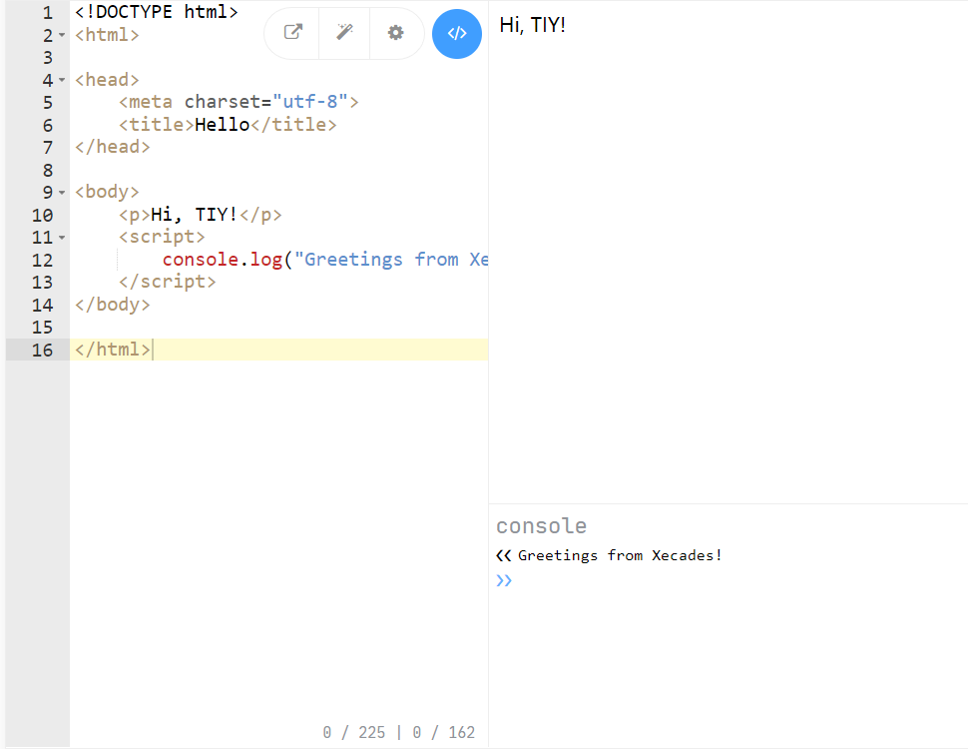Click the opening <head> tag text
968x749 pixels.
pos(107,80)
